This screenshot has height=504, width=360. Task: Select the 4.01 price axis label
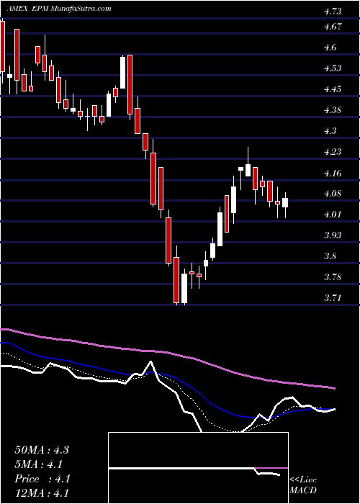click(x=333, y=215)
